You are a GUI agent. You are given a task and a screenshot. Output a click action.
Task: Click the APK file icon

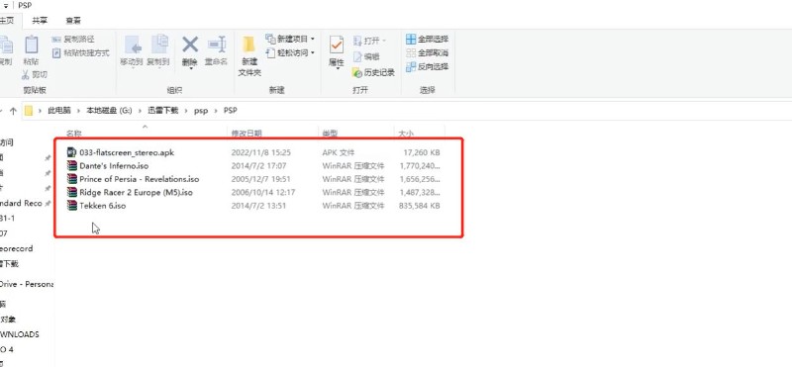pos(71,152)
